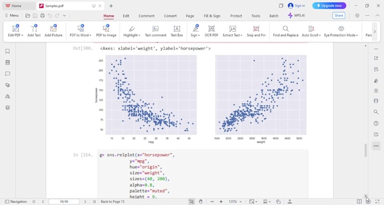Click the Add Picture tool

tap(54, 31)
